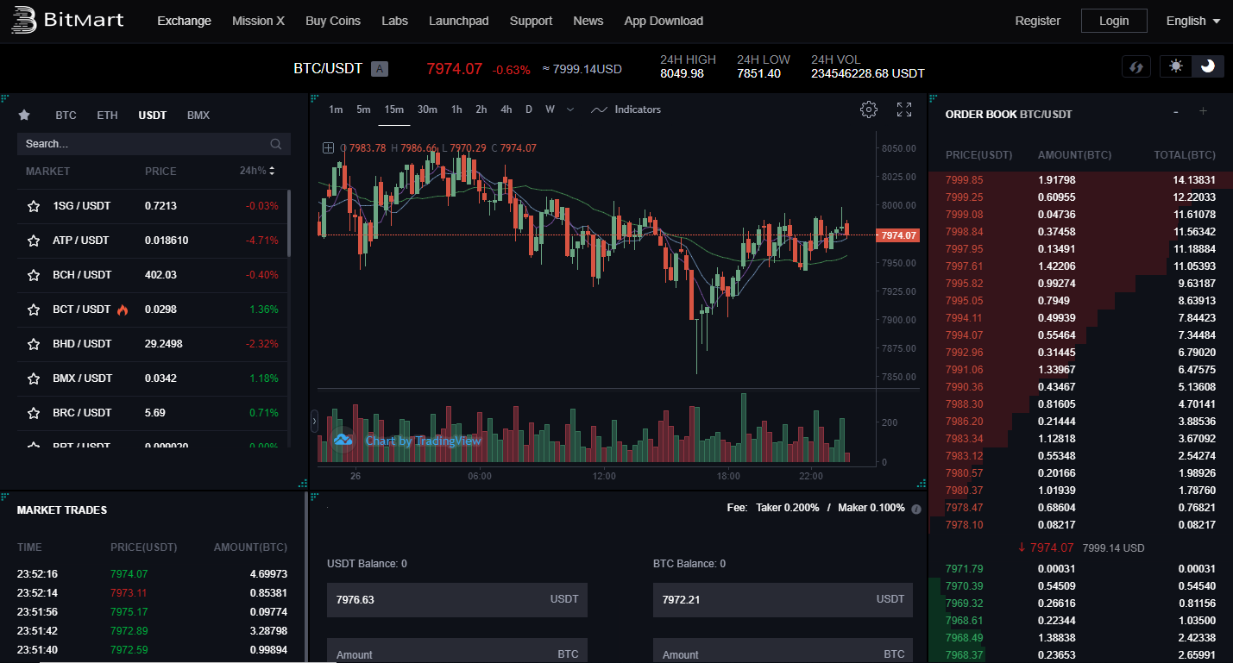Viewport: 1233px width, 663px height.
Task: Select the USDT market tab
Action: pos(153,116)
